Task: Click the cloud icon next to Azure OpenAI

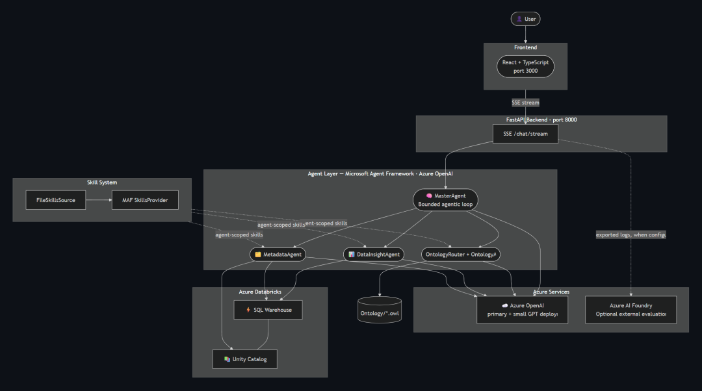Action: (x=505, y=305)
